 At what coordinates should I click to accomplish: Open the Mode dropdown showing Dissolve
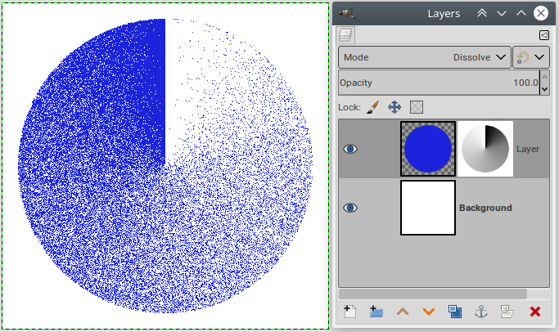point(425,57)
